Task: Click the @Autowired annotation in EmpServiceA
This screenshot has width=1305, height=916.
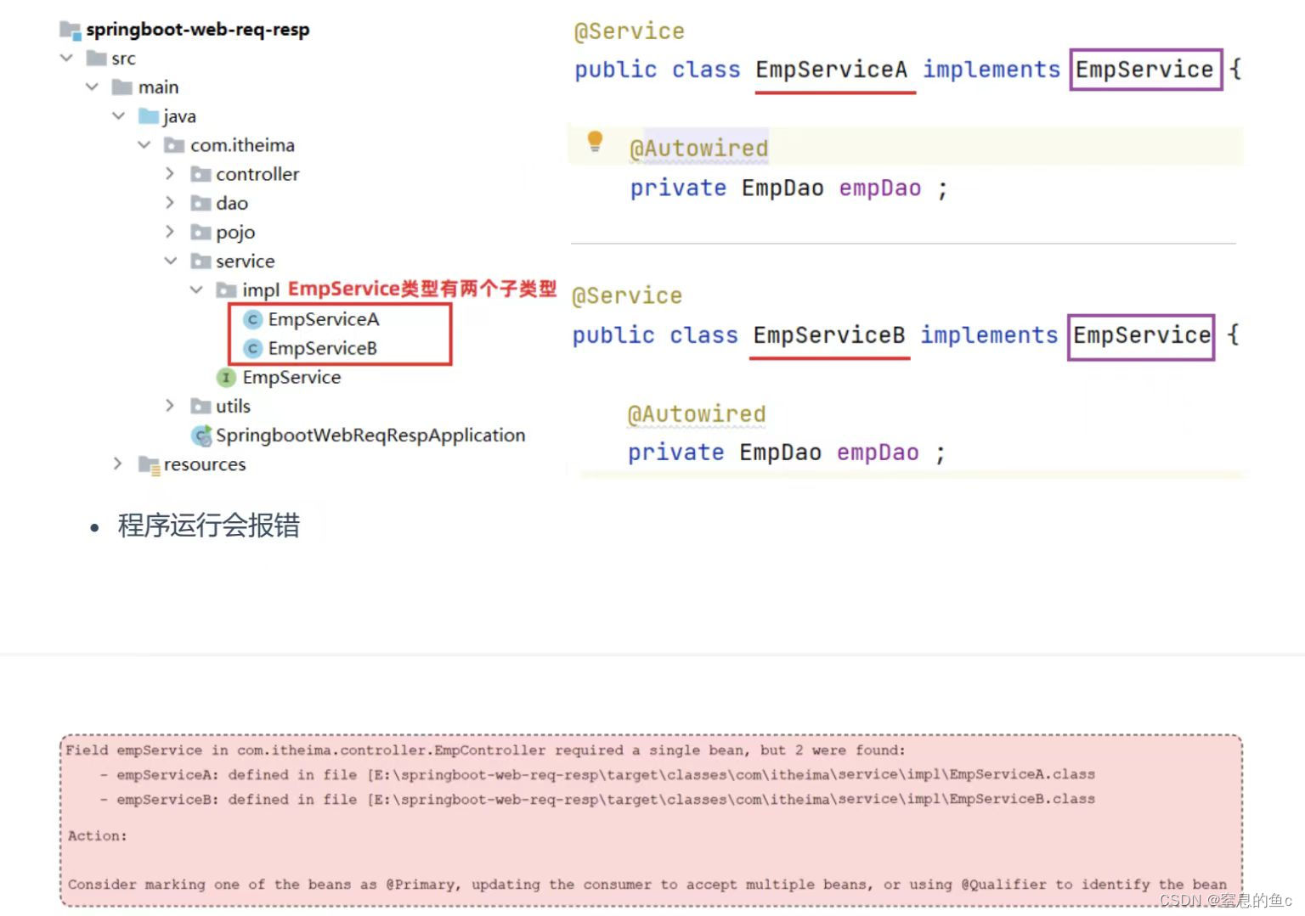Action: [x=699, y=149]
